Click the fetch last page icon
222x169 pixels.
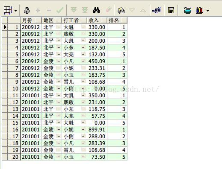pyautogui.click(x=85, y=10)
